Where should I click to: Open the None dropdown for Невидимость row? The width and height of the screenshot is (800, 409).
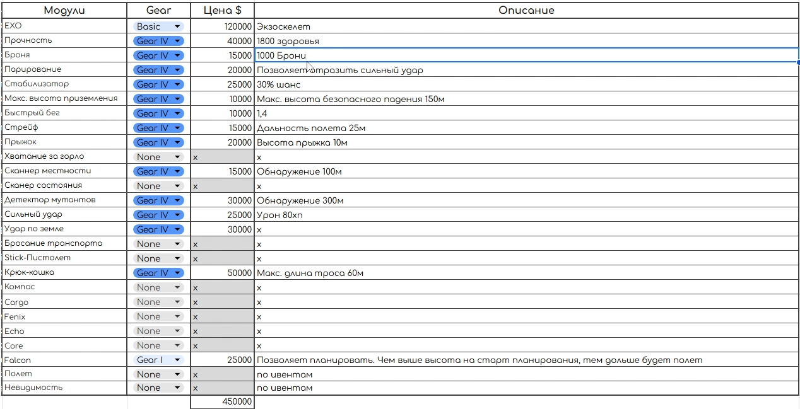[x=158, y=388]
